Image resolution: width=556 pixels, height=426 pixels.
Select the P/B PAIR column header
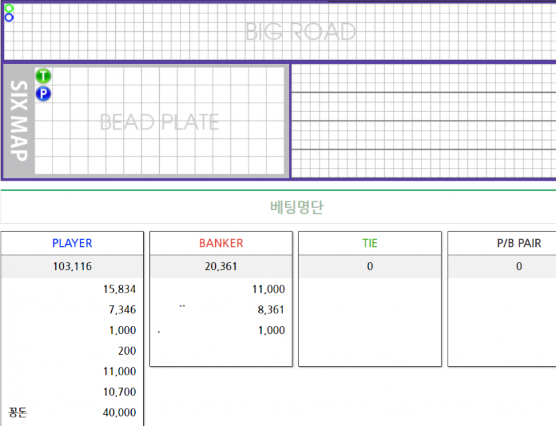[519, 243]
